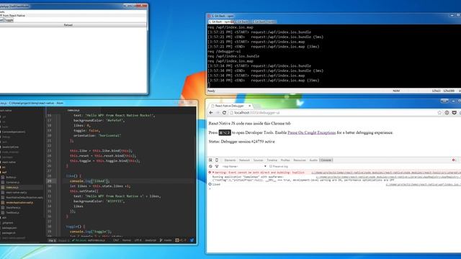Open source link for Running application message
461x259 pixels.
coord(388,177)
